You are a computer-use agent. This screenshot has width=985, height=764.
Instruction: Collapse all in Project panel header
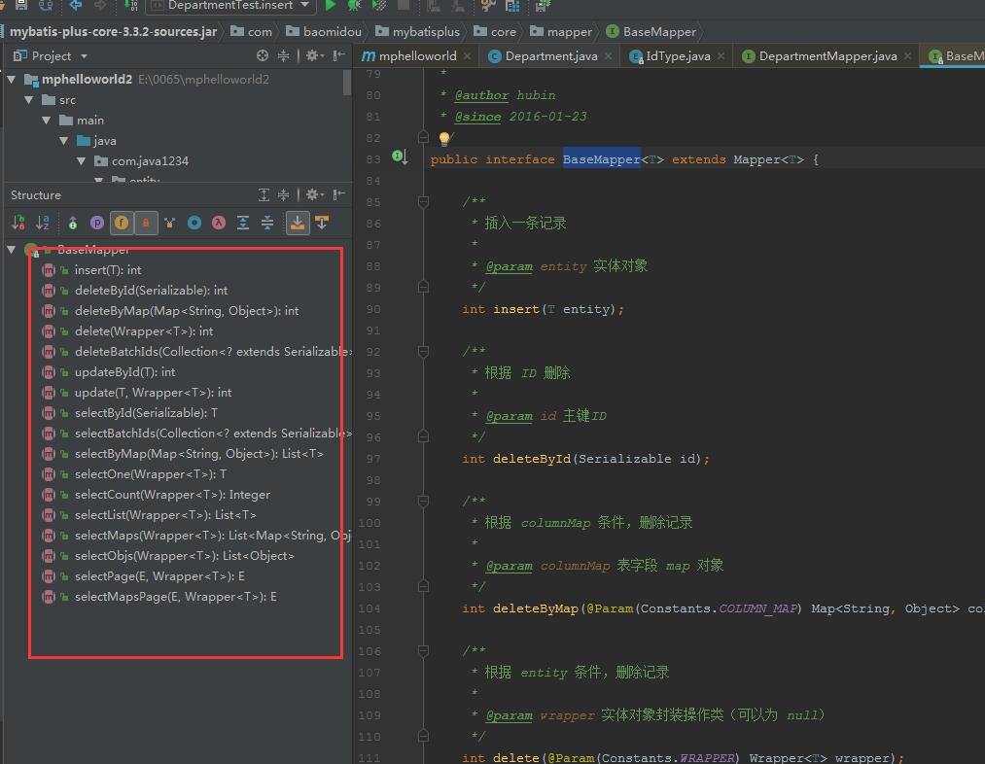[x=284, y=55]
